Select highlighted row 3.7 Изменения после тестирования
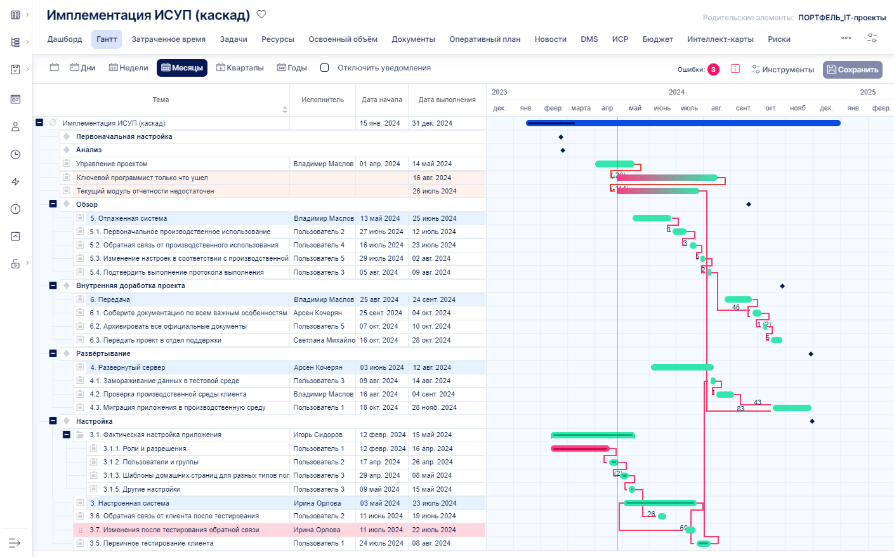The height and width of the screenshot is (557, 894). coord(279,530)
